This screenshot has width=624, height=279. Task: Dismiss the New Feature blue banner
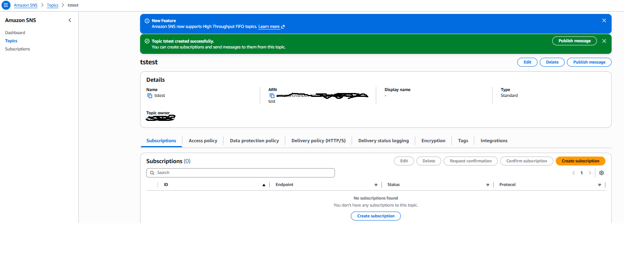(604, 21)
